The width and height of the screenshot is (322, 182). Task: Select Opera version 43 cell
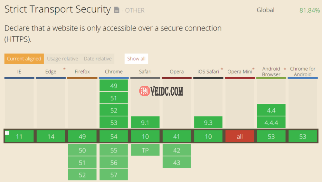(176, 162)
